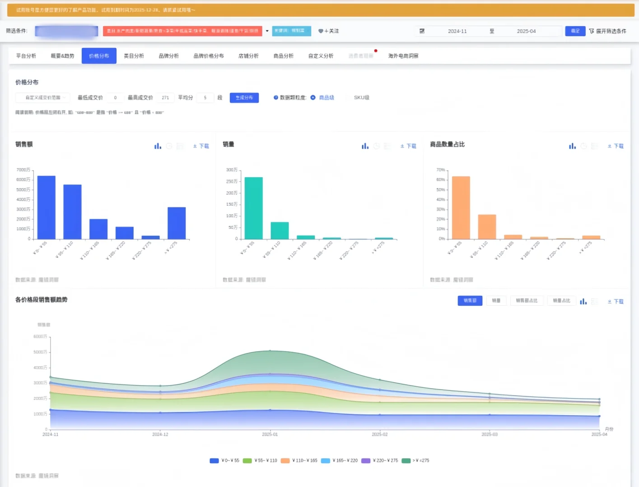Select the 商品级 data granularity radio
The height and width of the screenshot is (487, 639).
313,97
